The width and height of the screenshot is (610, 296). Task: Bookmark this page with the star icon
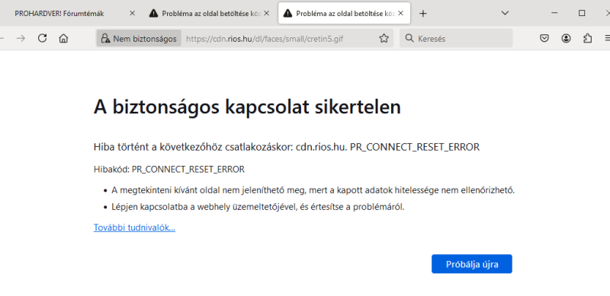click(x=384, y=38)
